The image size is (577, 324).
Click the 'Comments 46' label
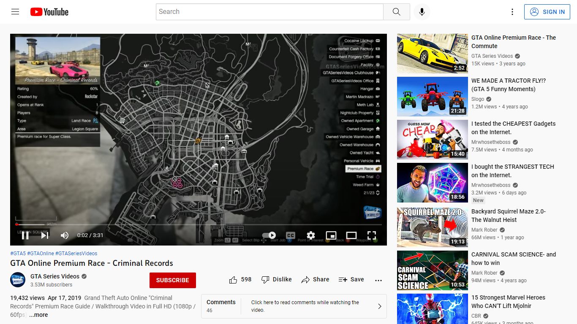pyautogui.click(x=221, y=306)
